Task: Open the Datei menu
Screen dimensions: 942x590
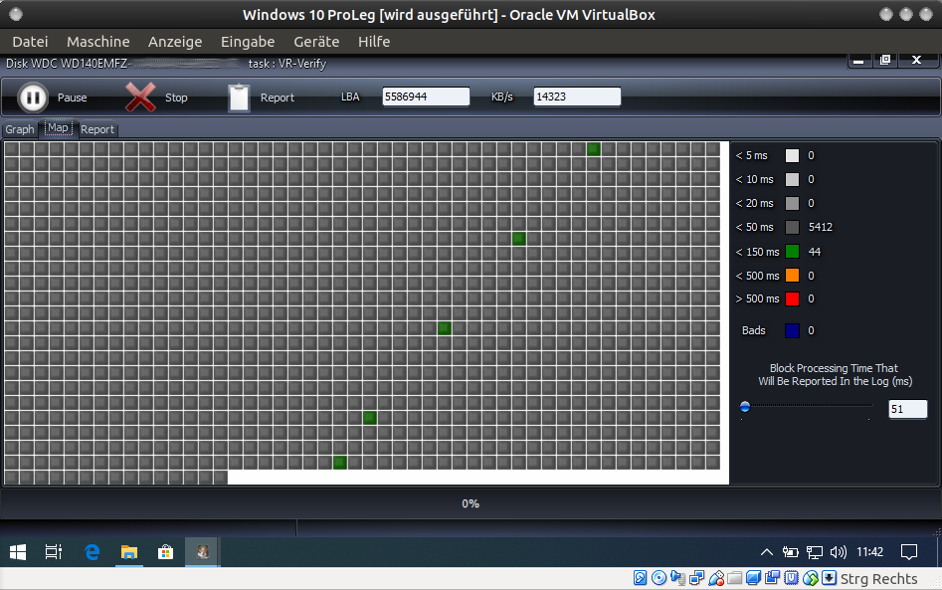Action: coord(30,42)
